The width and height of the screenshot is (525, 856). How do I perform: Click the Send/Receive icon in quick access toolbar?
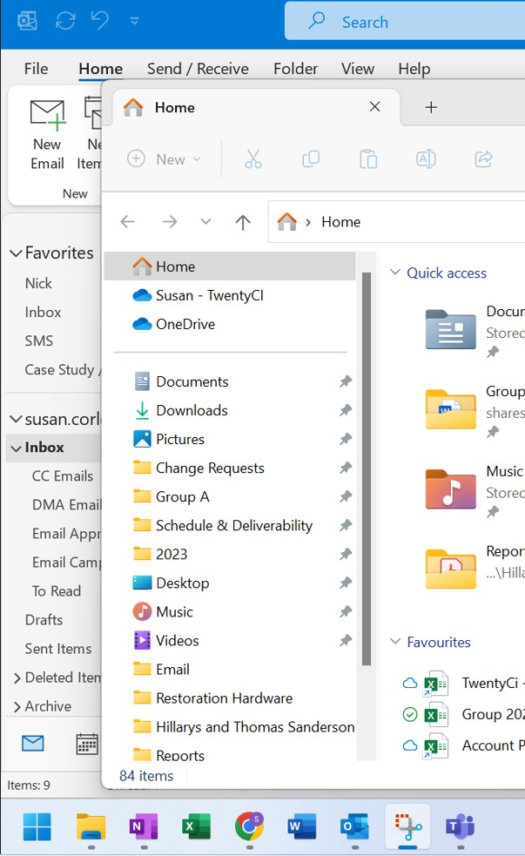tap(64, 20)
